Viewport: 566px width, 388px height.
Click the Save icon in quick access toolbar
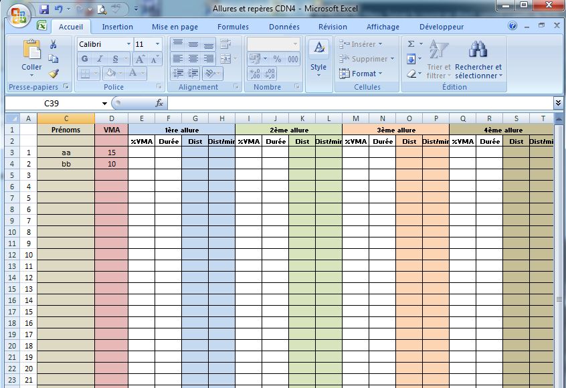(45, 9)
